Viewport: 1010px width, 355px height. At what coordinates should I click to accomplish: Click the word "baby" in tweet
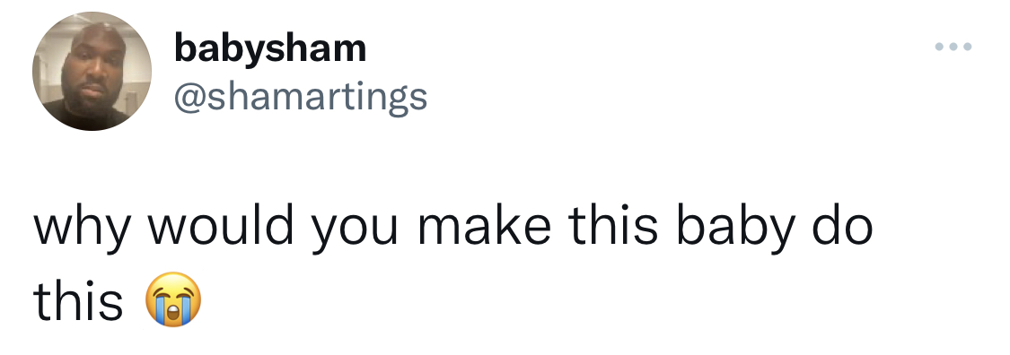tap(734, 229)
